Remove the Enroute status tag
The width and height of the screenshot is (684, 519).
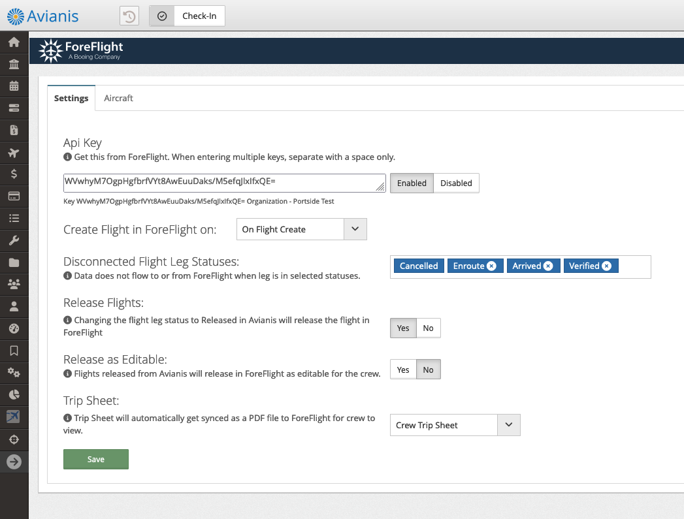click(492, 266)
